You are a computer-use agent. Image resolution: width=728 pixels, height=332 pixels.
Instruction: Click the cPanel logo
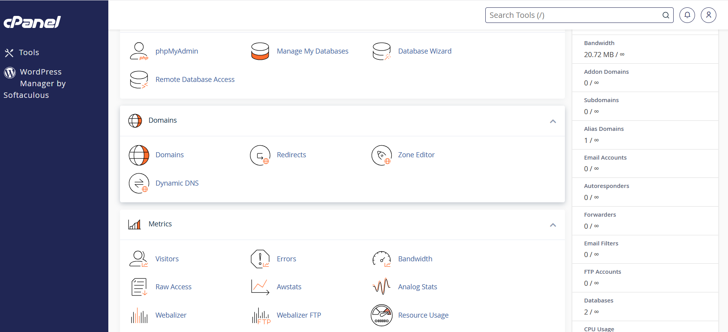click(x=32, y=22)
